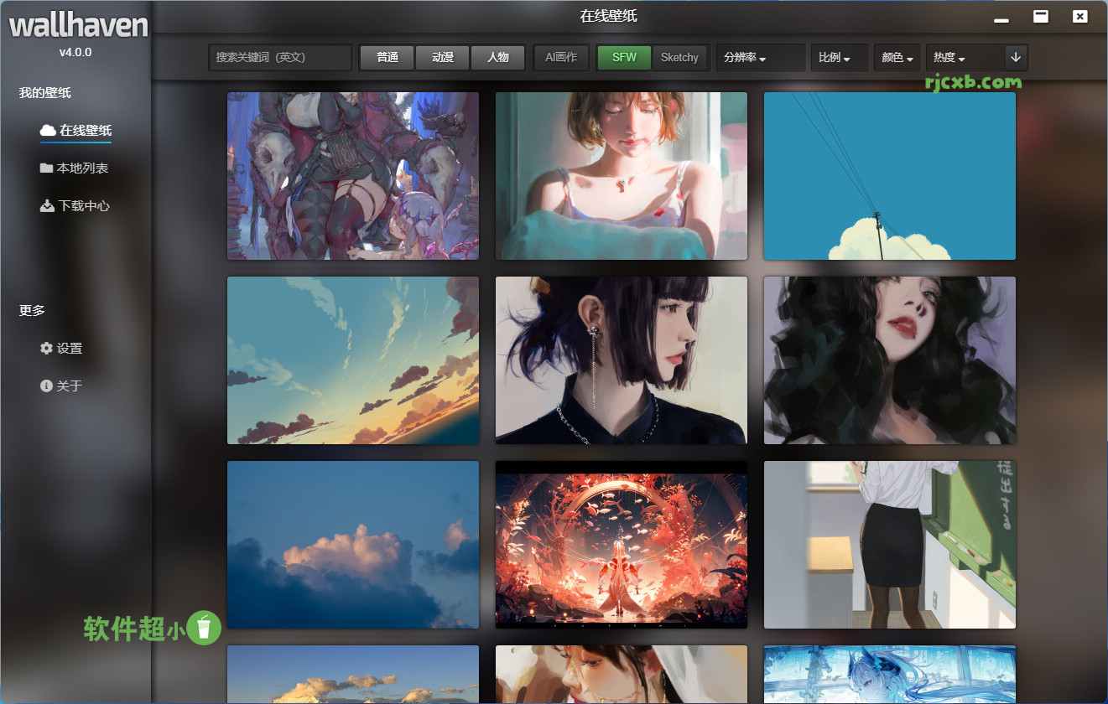
Task: Click the cloud icon beside 在线壁纸
Action: (x=48, y=130)
